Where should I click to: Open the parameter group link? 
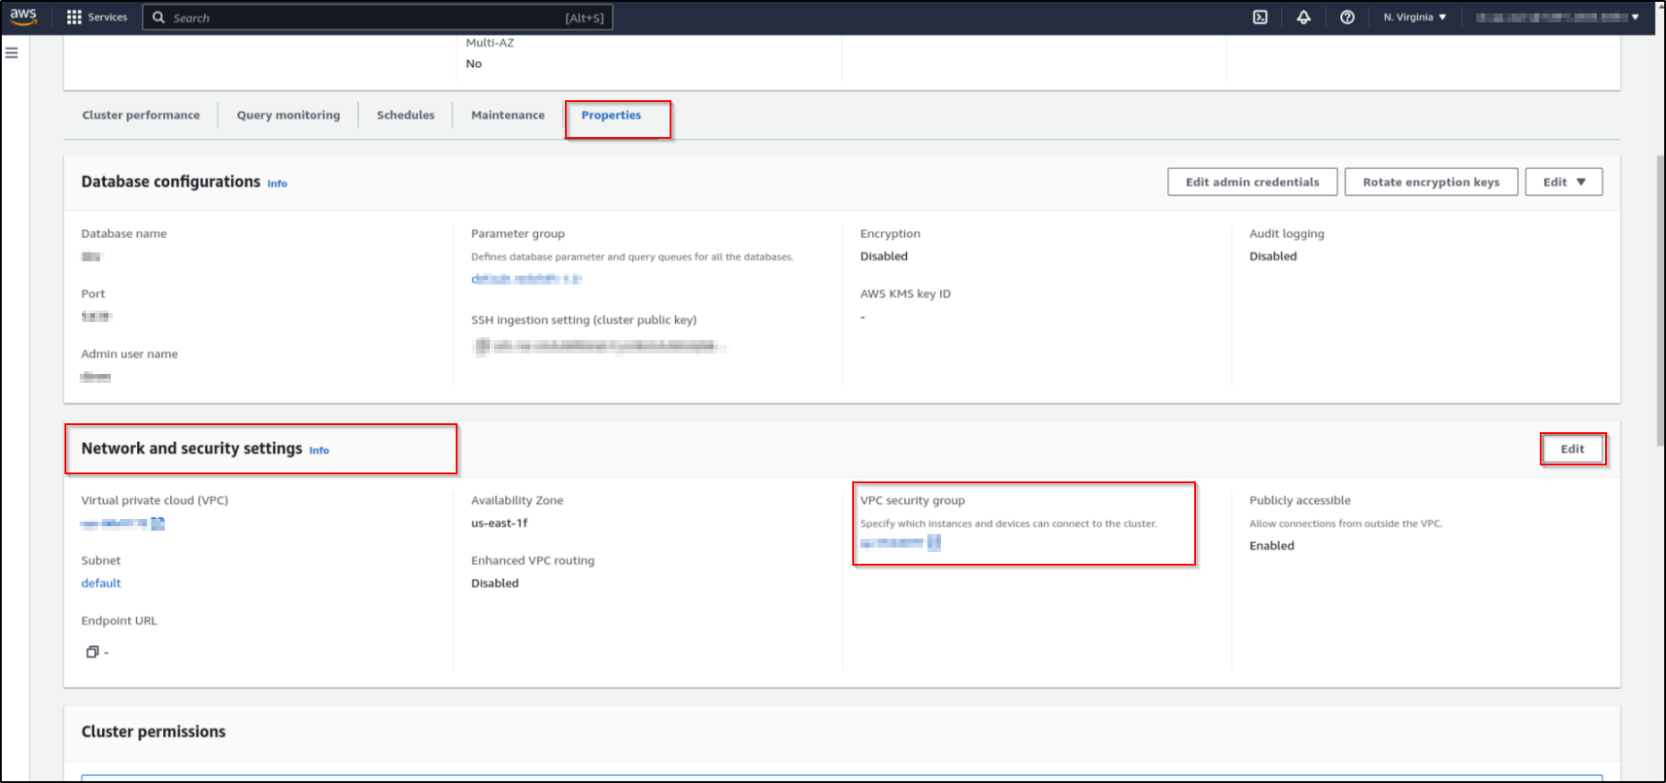[x=526, y=279]
